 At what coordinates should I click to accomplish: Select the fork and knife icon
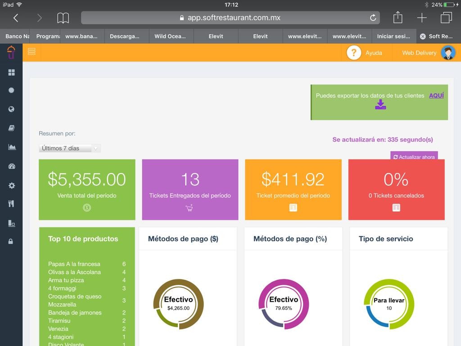(x=11, y=204)
